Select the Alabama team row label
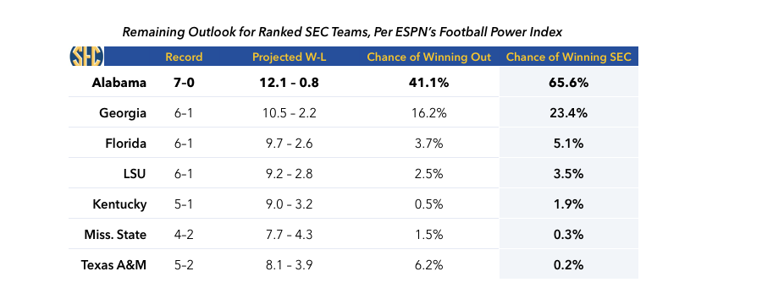This screenshot has width=762, height=304. tap(119, 83)
